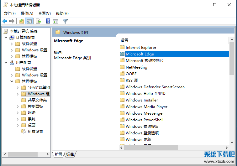The image size is (237, 166).
Task: Select Windows Media Player folder item
Action: tap(146, 107)
